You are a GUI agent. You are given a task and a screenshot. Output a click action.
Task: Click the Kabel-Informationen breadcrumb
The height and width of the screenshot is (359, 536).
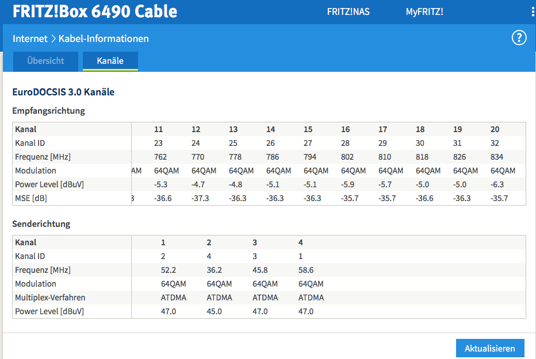click(x=104, y=38)
